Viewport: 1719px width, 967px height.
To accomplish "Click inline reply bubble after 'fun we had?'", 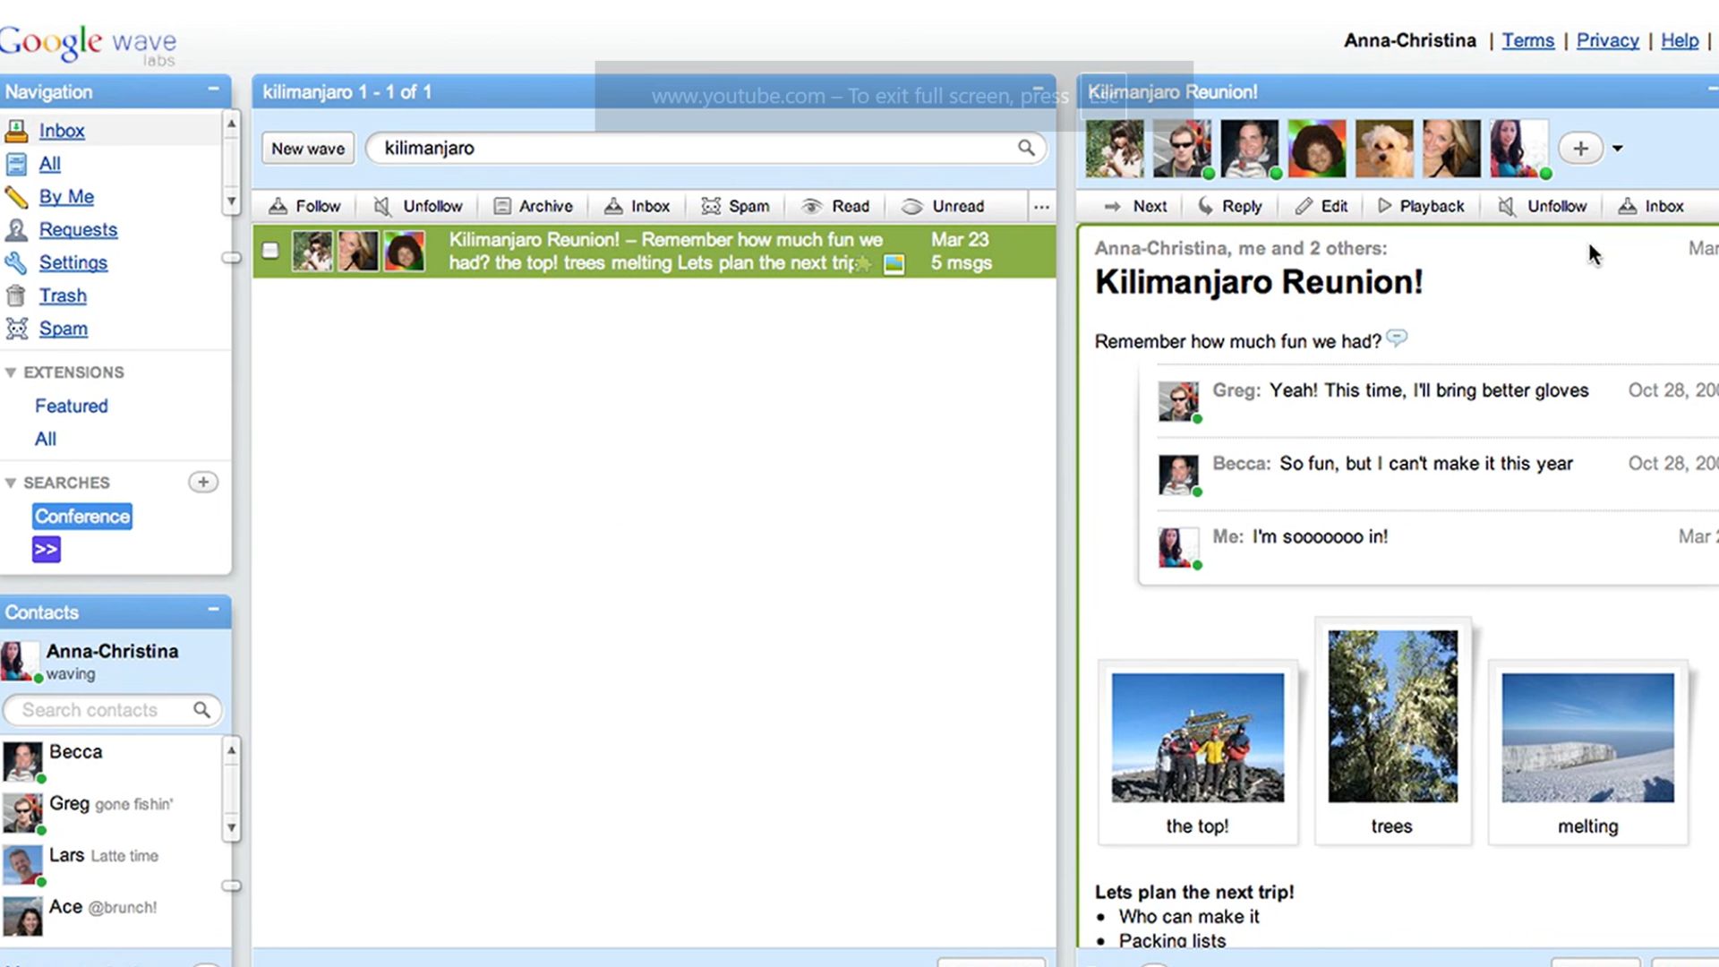I will 1397,338.
